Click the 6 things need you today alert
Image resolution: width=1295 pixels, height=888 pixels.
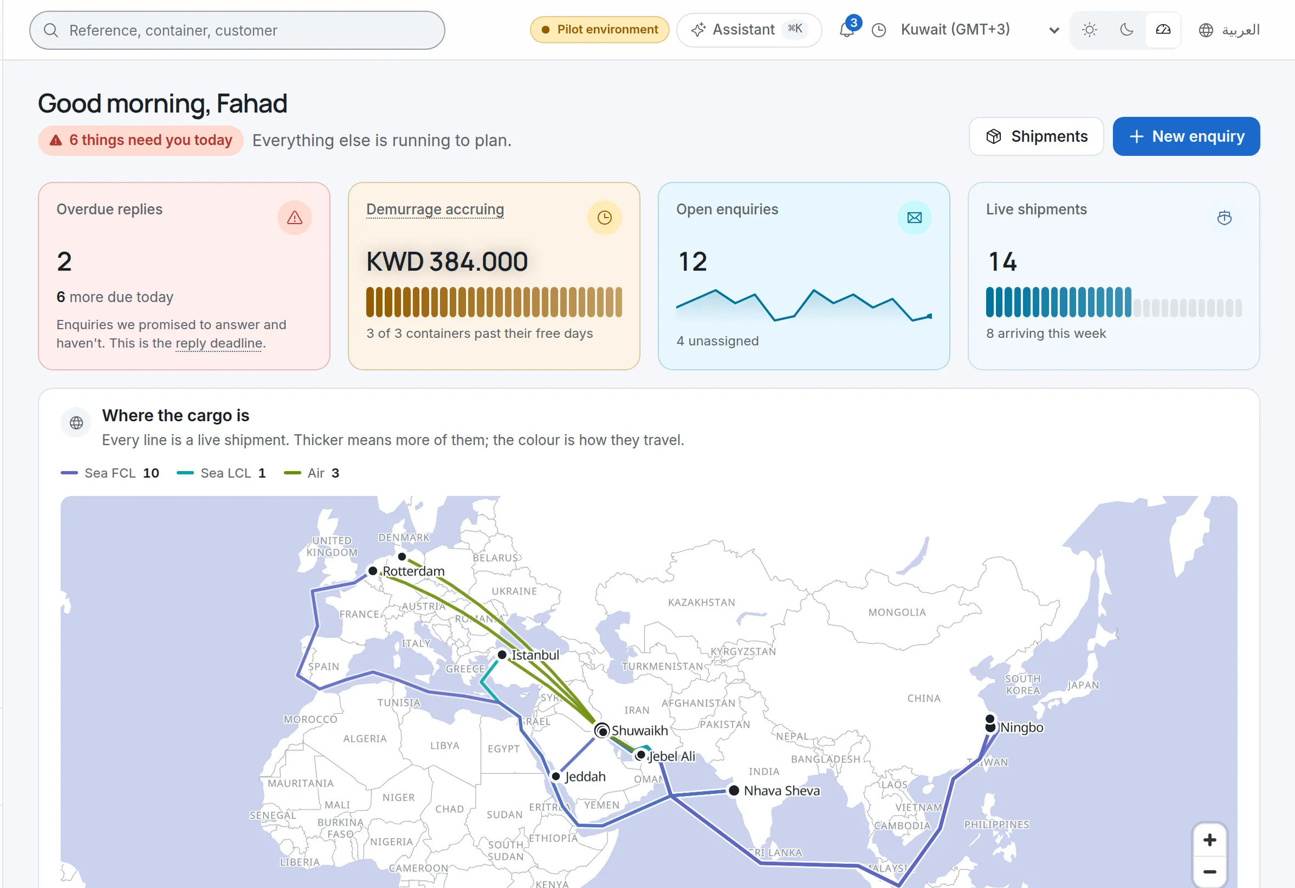click(141, 140)
